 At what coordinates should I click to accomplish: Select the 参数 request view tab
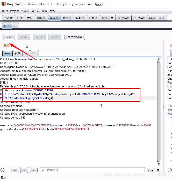[17, 53]
